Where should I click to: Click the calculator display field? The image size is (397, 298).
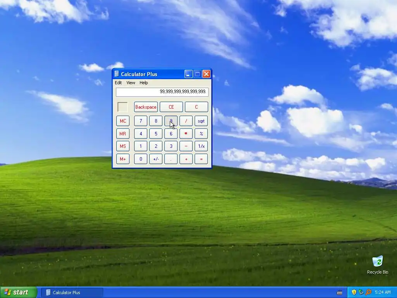pyautogui.click(x=162, y=92)
